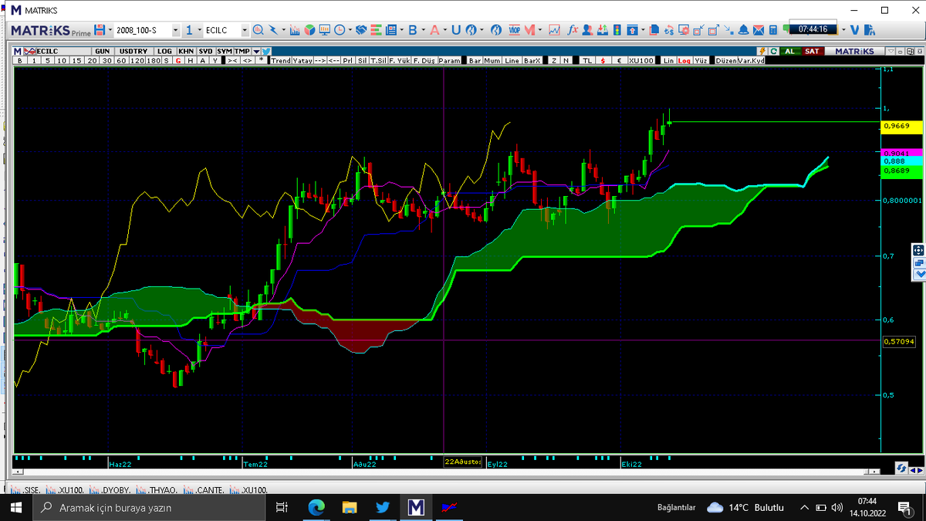Open the magnifier chart search icon
The width and height of the screenshot is (926, 521).
259,30
